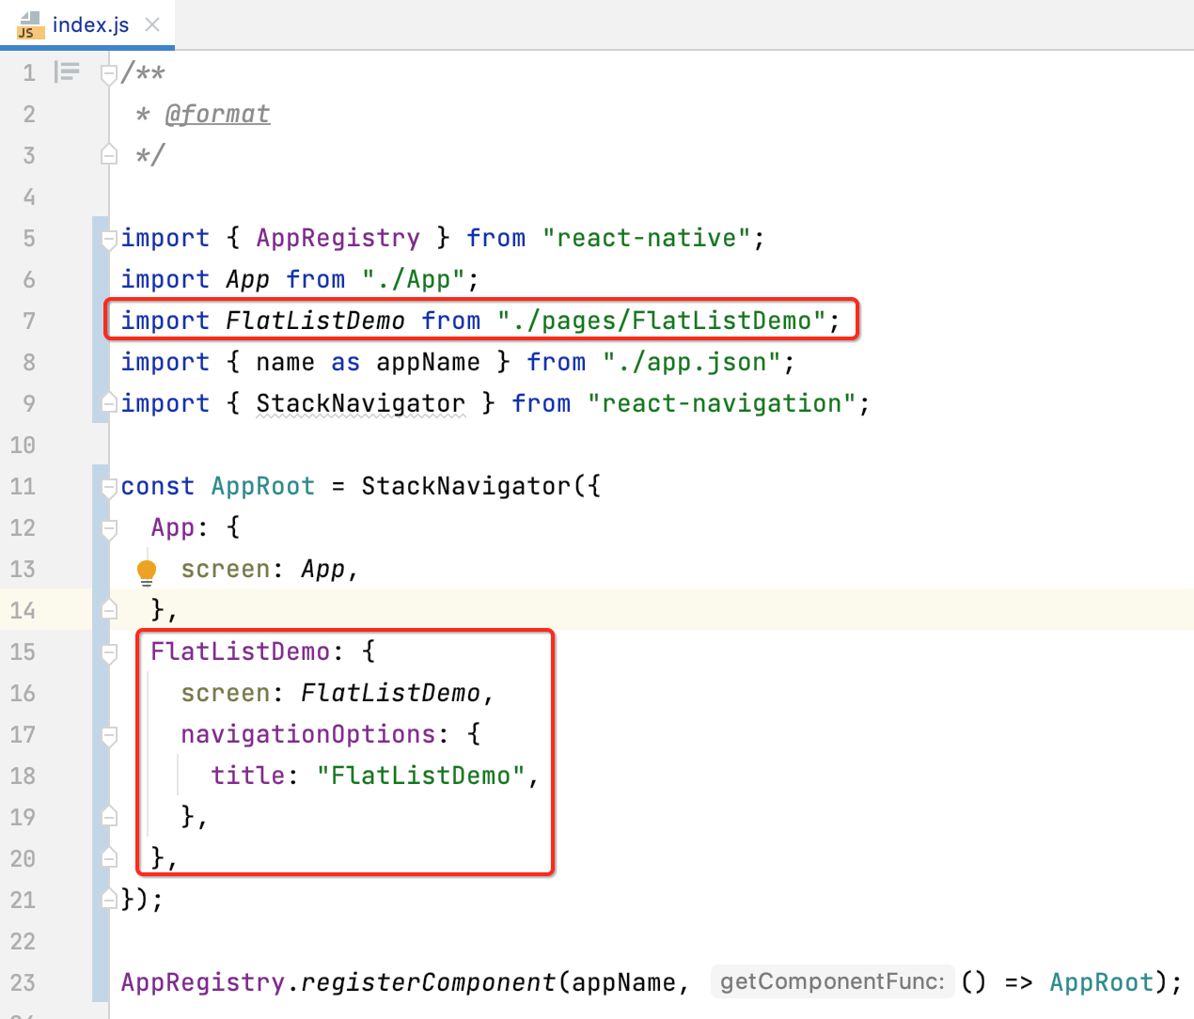Click the "./pages/FlatListDemo" import path

tap(661, 321)
